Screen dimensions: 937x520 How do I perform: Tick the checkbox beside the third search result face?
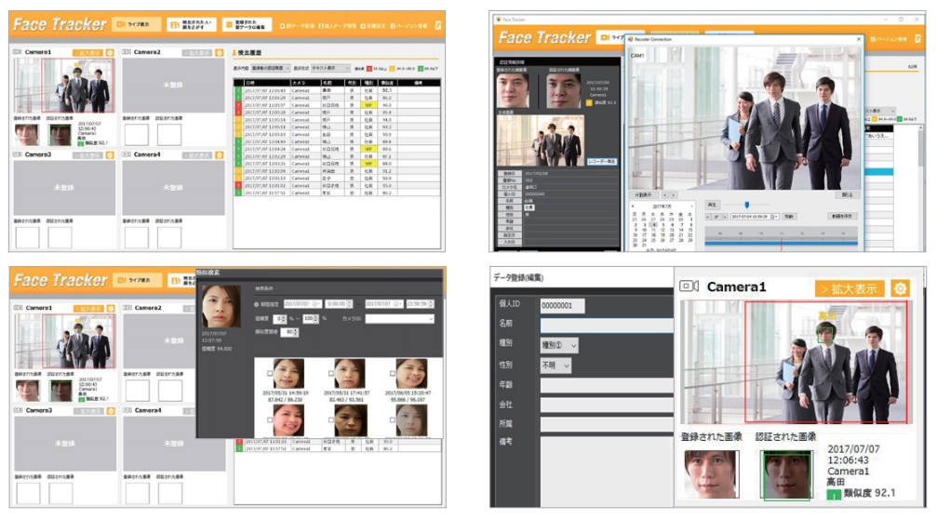[392, 374]
